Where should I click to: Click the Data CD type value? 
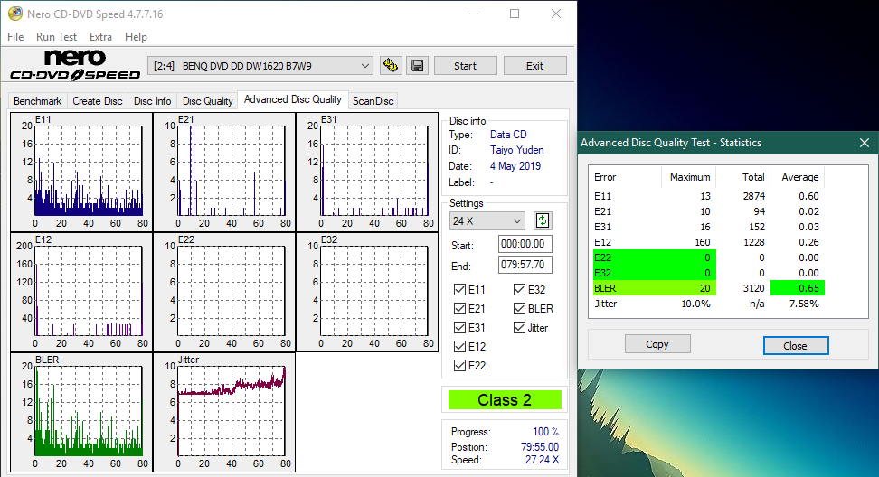pyautogui.click(x=508, y=135)
